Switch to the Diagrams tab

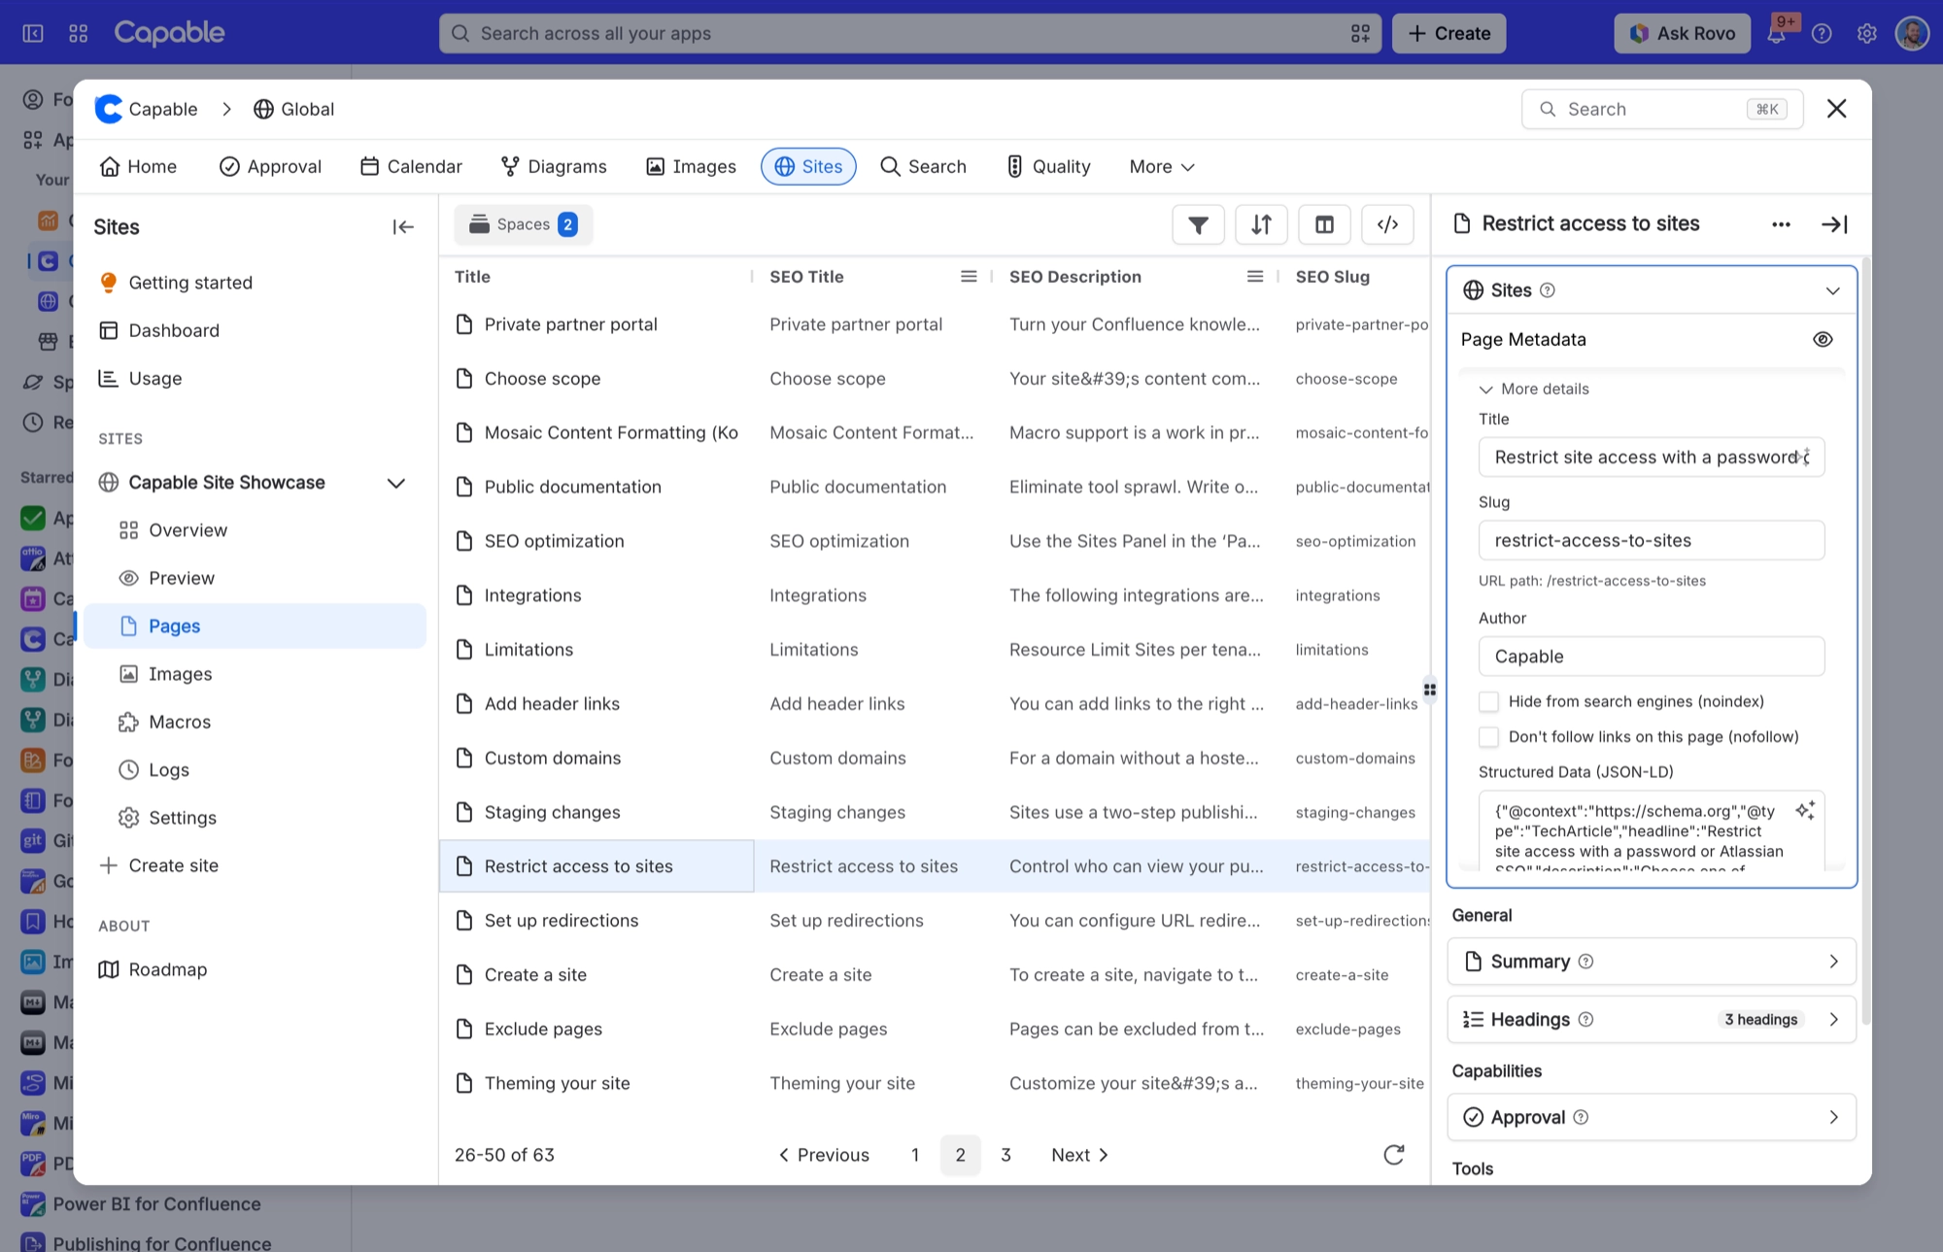coord(554,167)
